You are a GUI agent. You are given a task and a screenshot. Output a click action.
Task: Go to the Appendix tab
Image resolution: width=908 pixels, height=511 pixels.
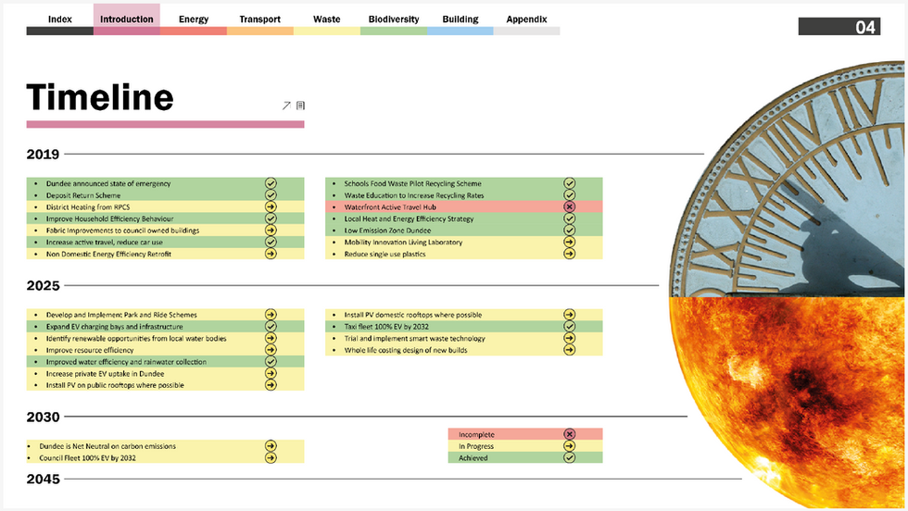tap(527, 19)
